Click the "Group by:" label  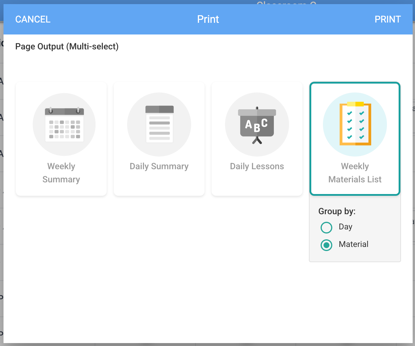coord(337,211)
